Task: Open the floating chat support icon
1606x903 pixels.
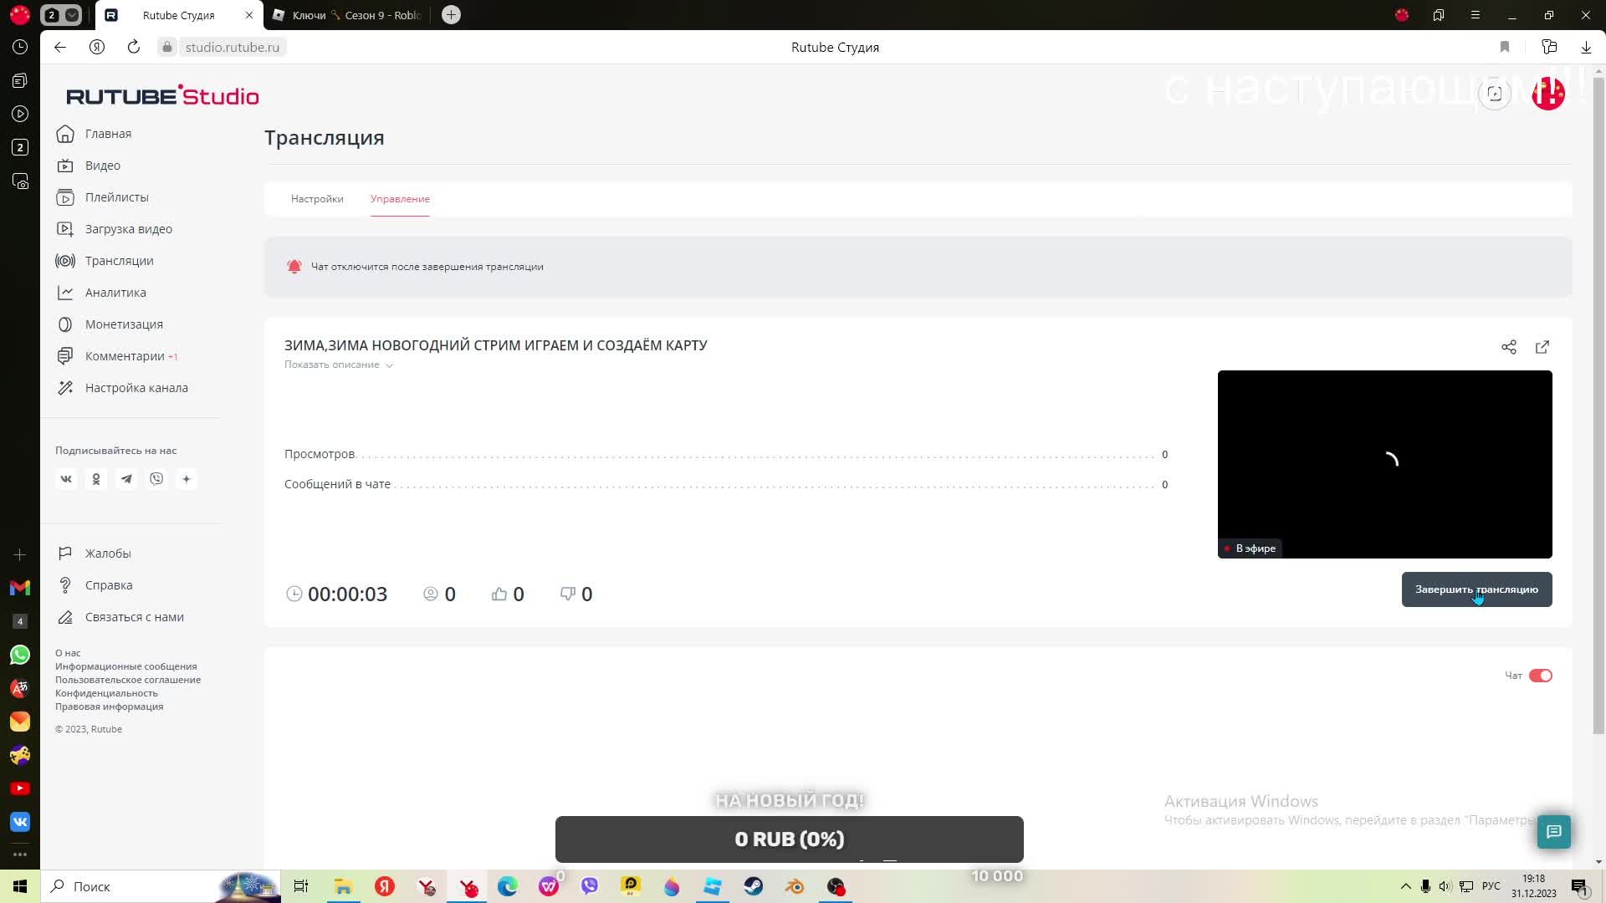Action: pos(1553,831)
